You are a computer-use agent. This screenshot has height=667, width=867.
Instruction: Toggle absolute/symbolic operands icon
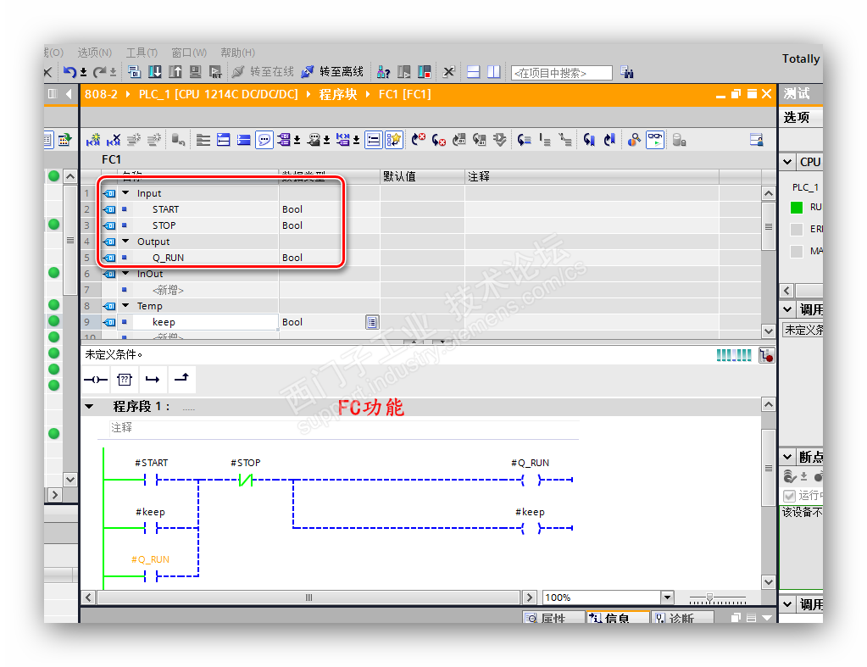(284, 140)
